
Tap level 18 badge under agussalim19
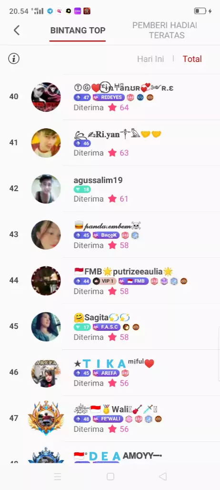pyautogui.click(x=82, y=189)
